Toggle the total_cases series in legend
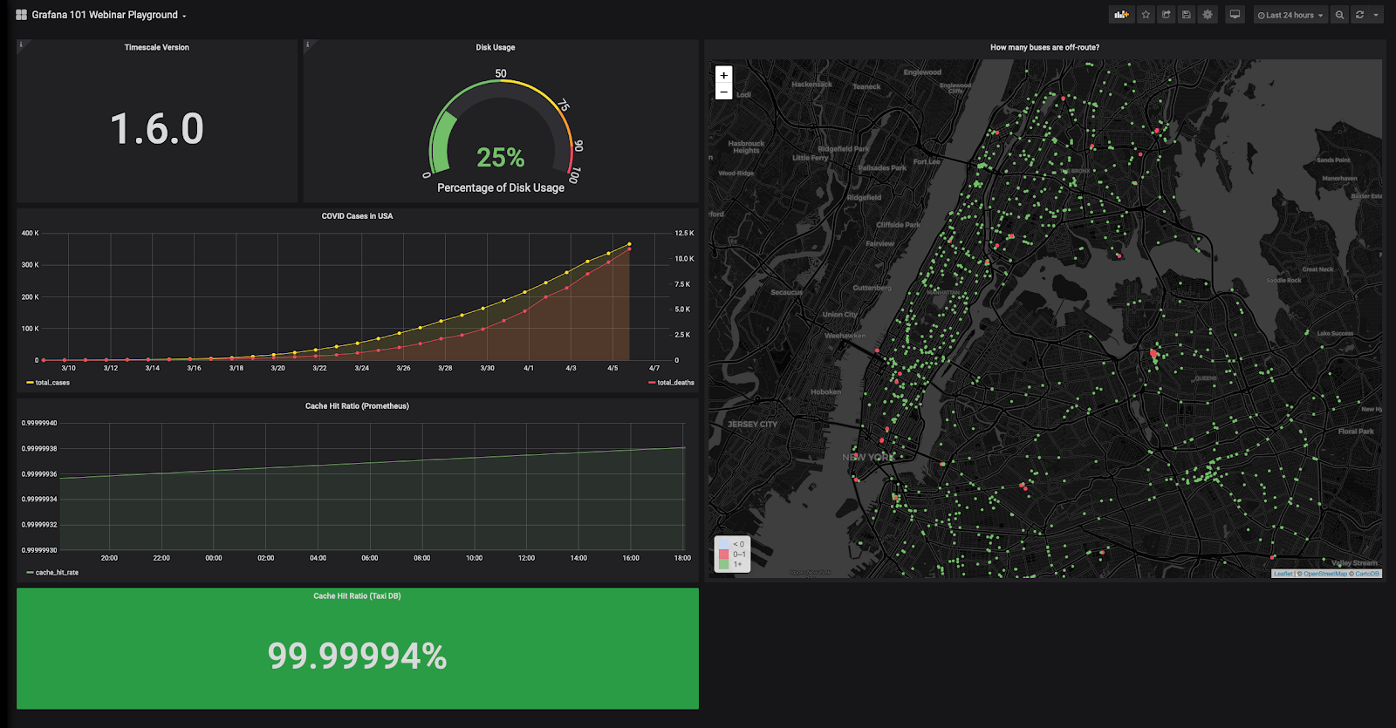 pyautogui.click(x=52, y=383)
